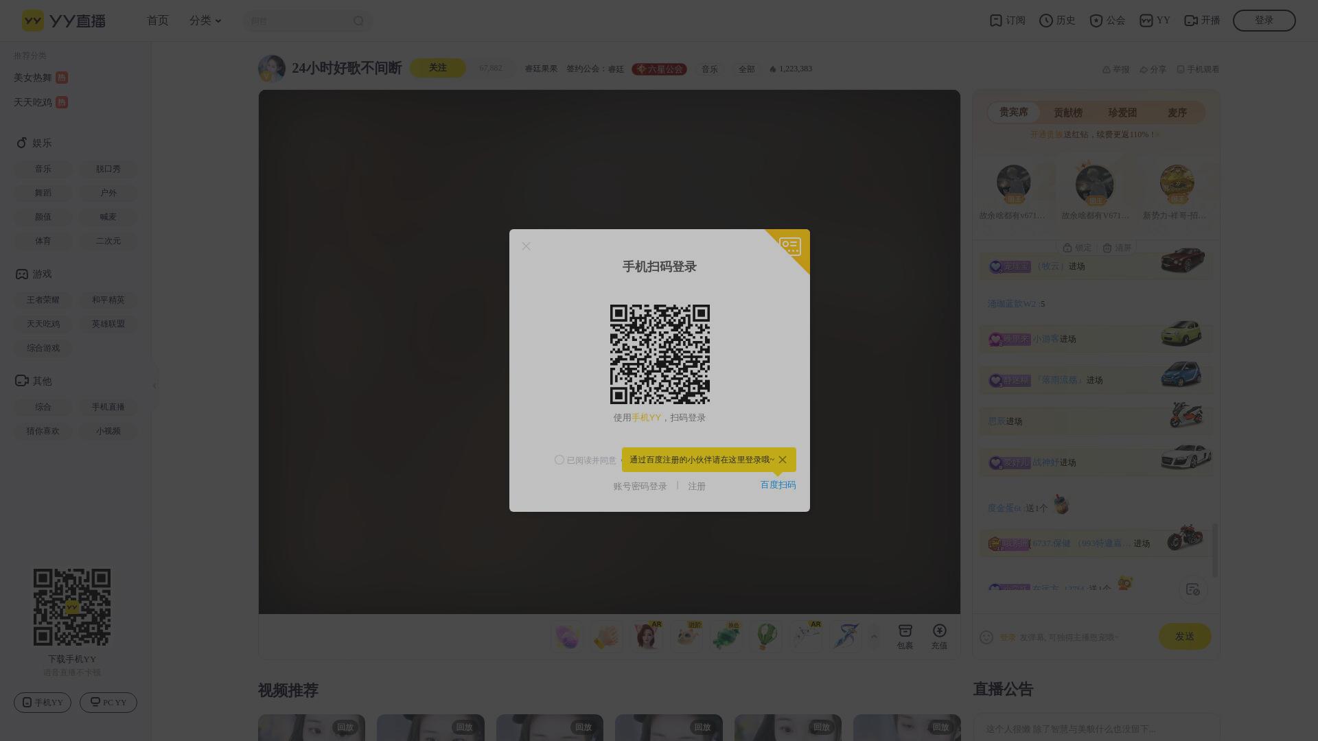Image resolution: width=1318 pixels, height=741 pixels.
Task: Select the green hot air balloon gift
Action: (x=765, y=637)
